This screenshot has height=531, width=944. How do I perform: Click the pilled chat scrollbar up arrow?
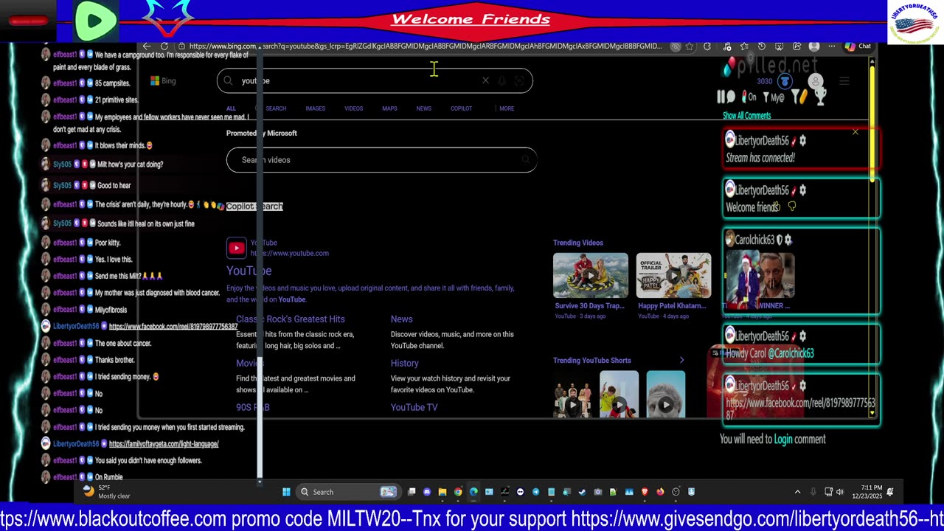872,60
